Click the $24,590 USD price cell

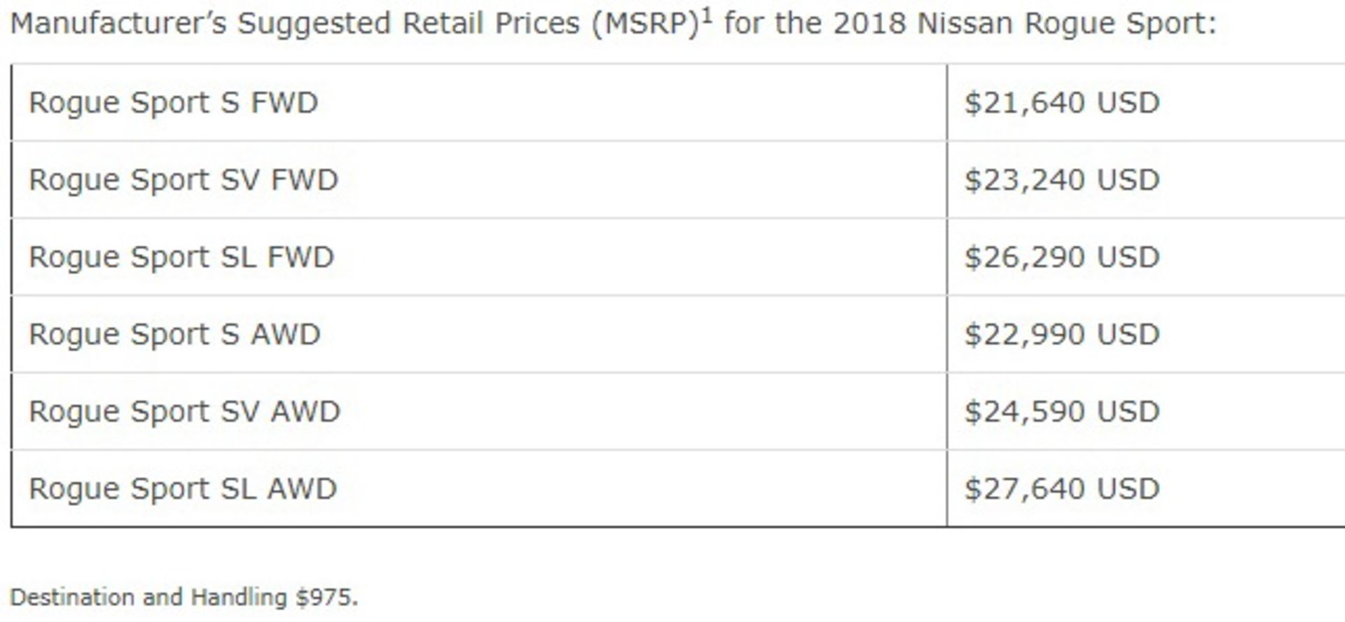tap(1146, 411)
